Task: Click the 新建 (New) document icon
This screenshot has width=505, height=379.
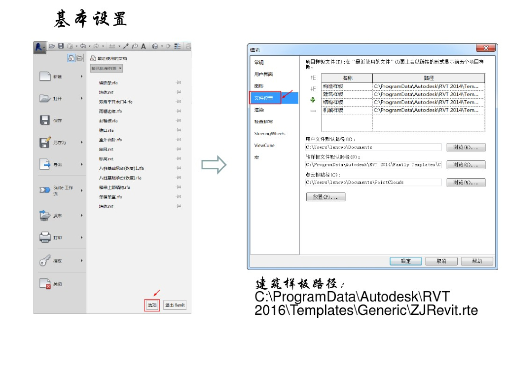Action: click(x=45, y=76)
